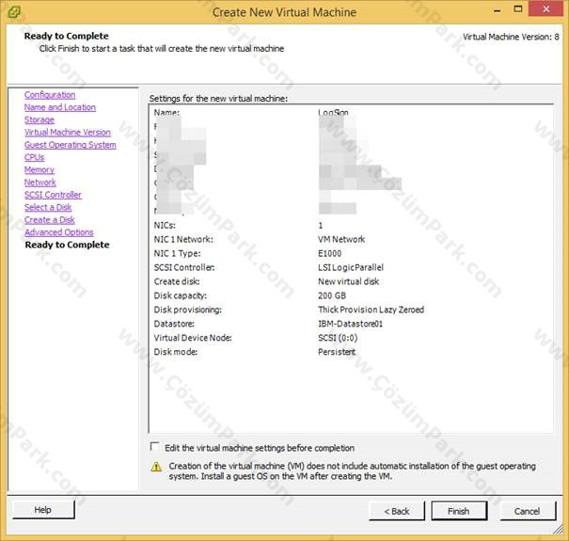The width and height of the screenshot is (569, 541).
Task: Jump to the Storage step
Action: pos(40,119)
